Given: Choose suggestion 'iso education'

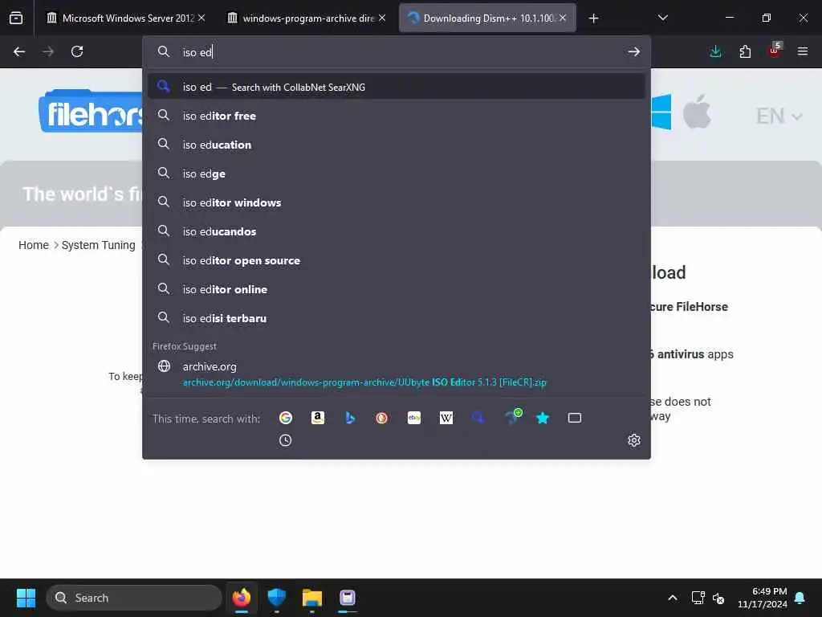Looking at the screenshot, I should [x=397, y=145].
